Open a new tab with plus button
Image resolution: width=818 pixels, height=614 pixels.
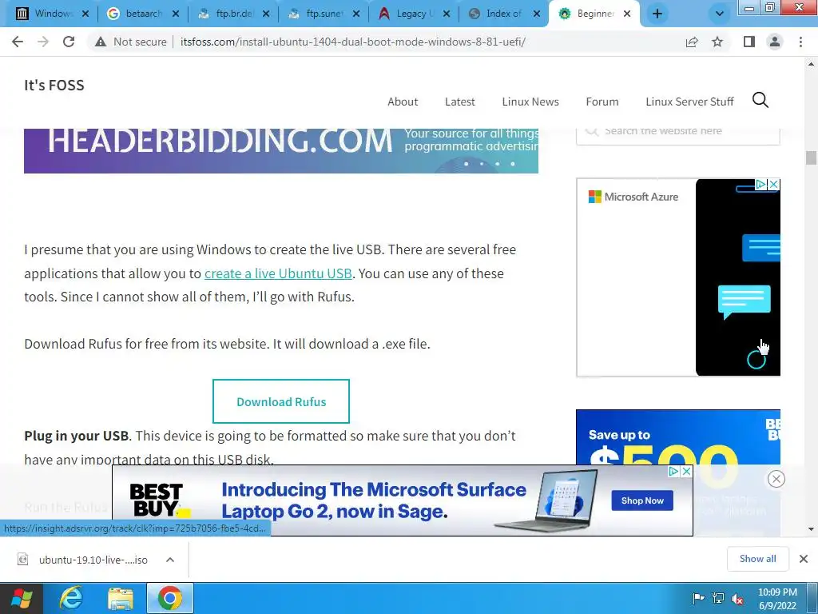657,14
